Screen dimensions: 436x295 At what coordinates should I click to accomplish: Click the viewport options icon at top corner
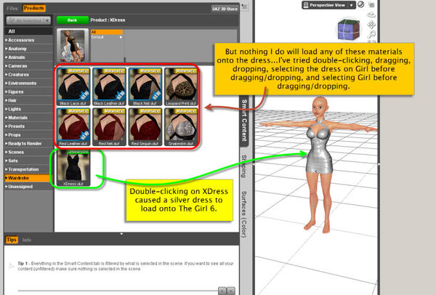(x=371, y=5)
